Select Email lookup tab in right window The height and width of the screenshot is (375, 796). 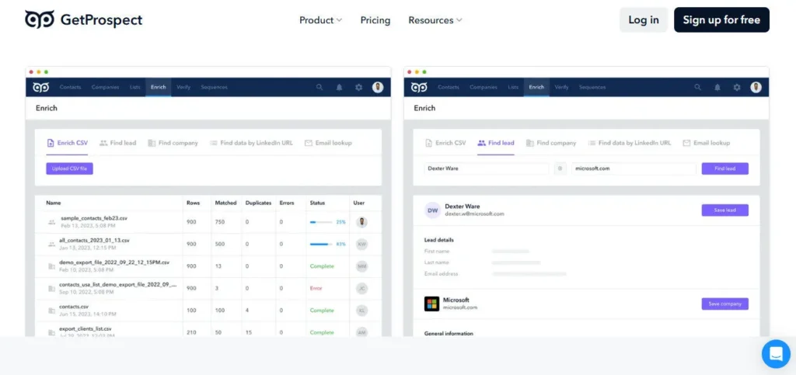pyautogui.click(x=706, y=144)
